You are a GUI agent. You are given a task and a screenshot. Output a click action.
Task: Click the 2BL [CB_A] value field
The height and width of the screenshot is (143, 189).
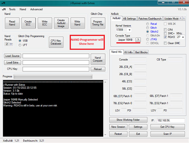click(x=140, y=67)
